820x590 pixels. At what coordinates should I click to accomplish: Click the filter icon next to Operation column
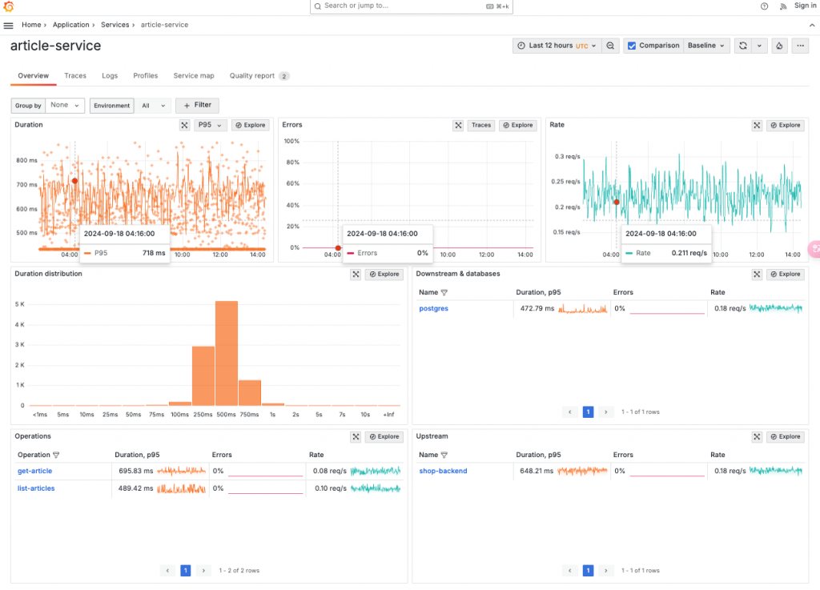(x=56, y=456)
